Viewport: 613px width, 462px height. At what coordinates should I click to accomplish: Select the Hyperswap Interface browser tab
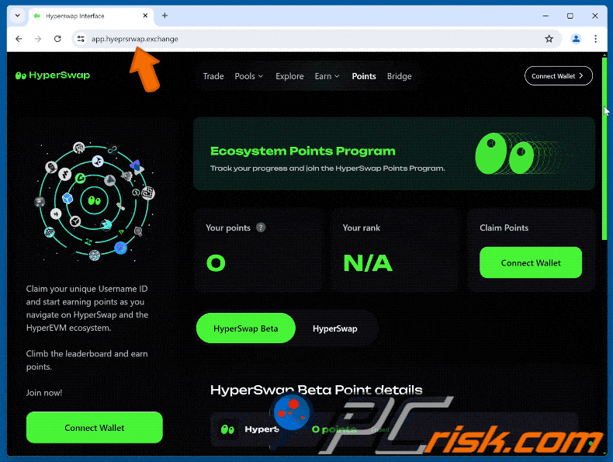pos(91,16)
